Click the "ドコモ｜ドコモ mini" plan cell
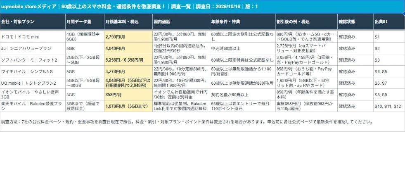Image resolution: width=405 pixels, height=193 pixels. [33, 37]
